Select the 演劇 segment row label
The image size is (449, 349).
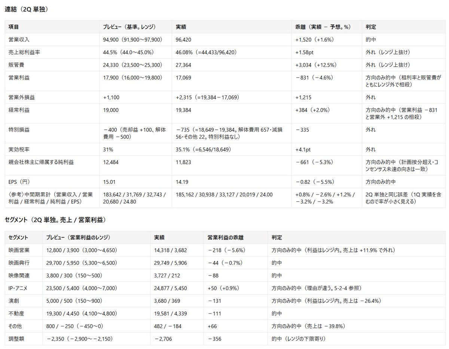coord(13,301)
